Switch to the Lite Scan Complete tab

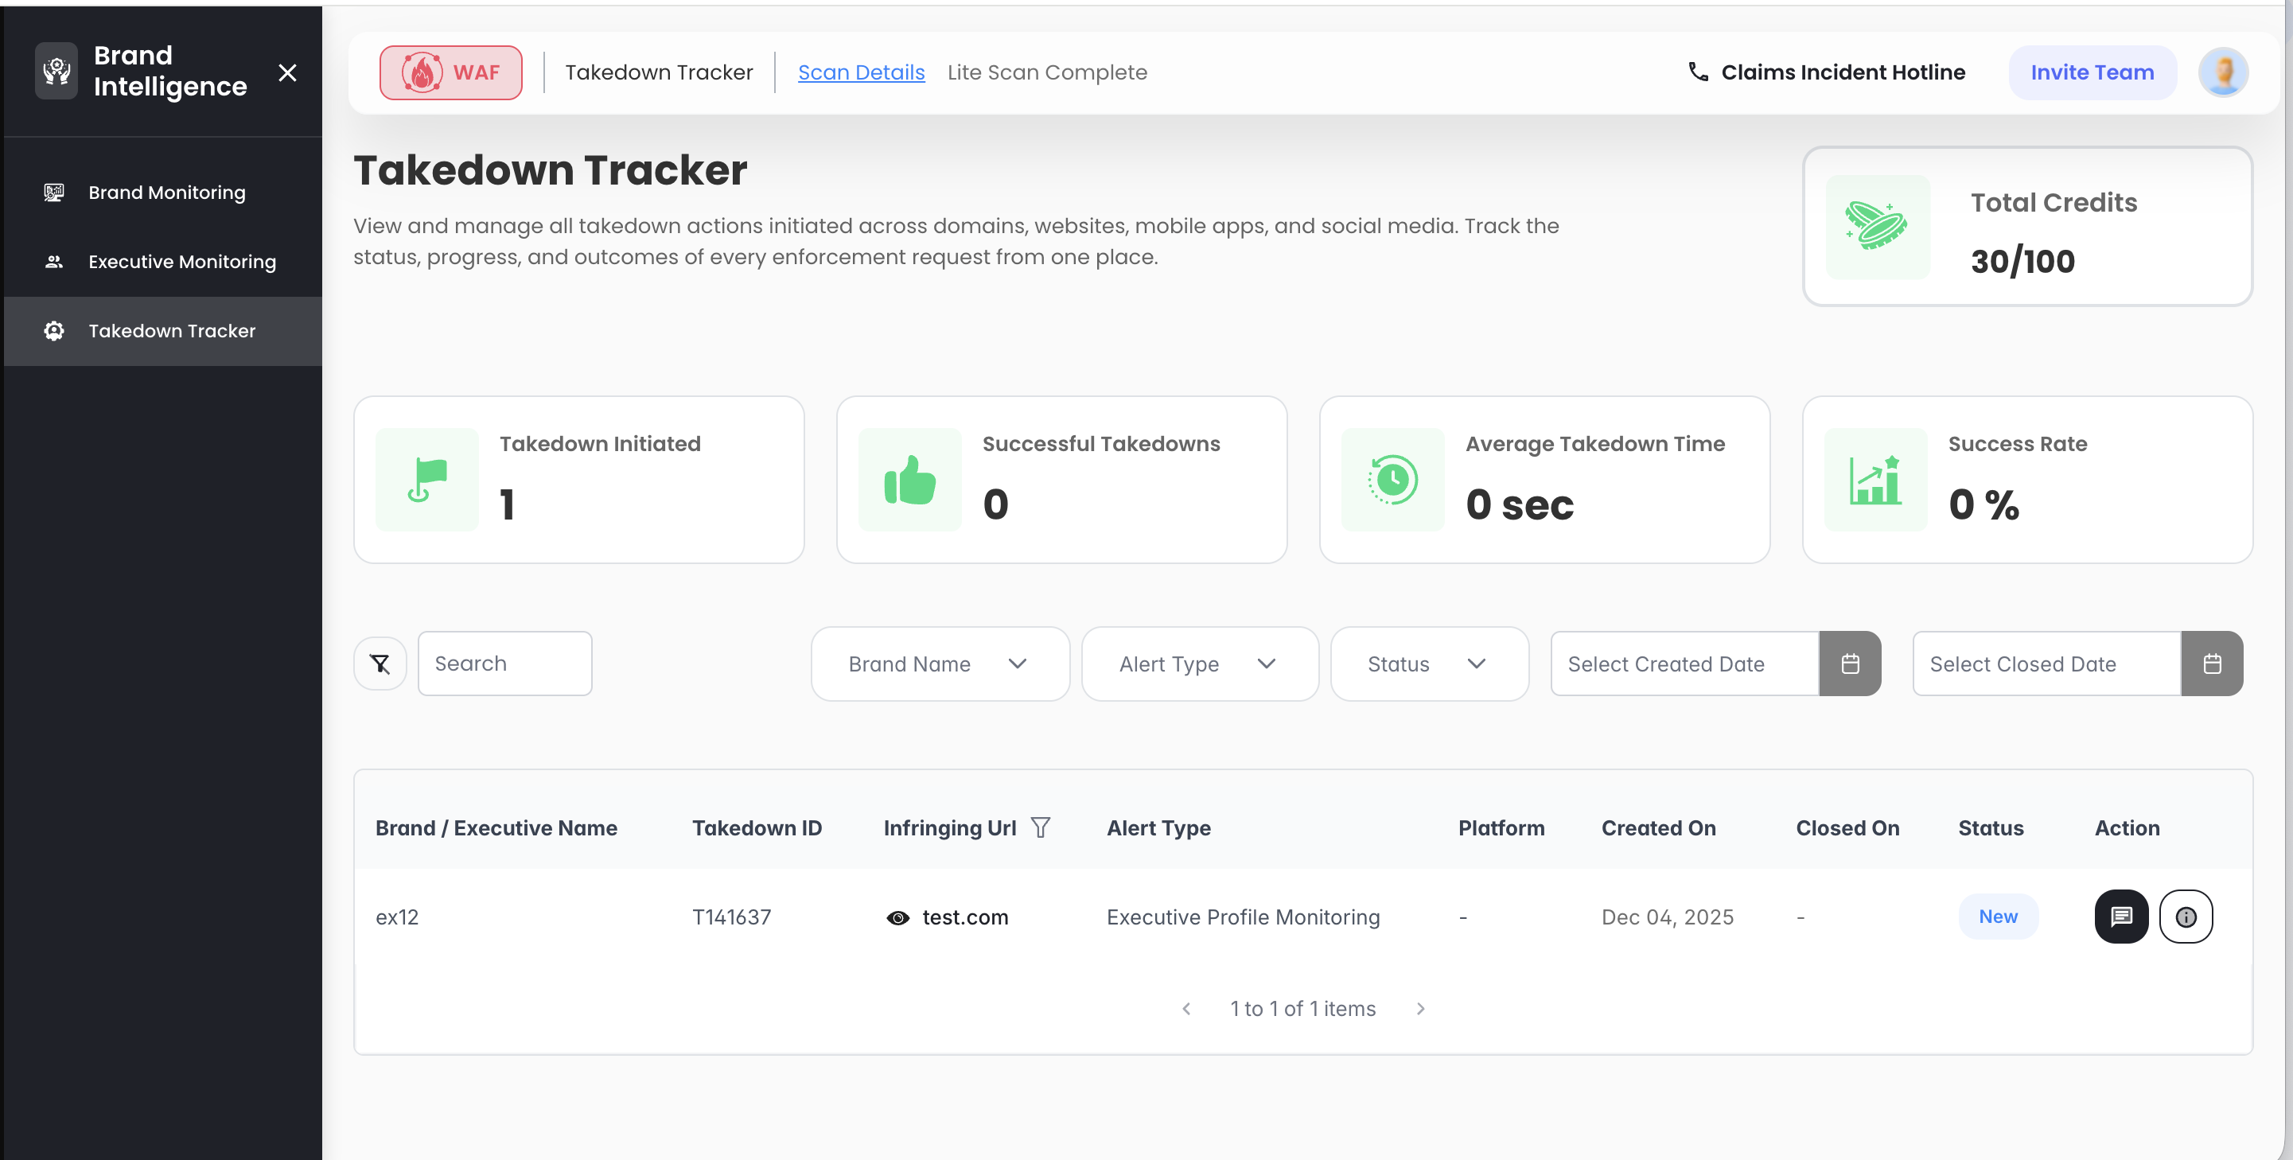pos(1048,72)
